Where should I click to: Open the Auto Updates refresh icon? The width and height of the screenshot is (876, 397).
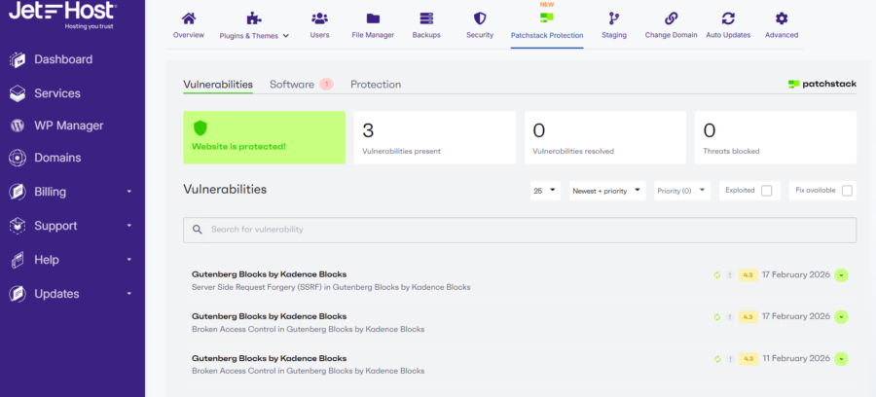pos(728,18)
